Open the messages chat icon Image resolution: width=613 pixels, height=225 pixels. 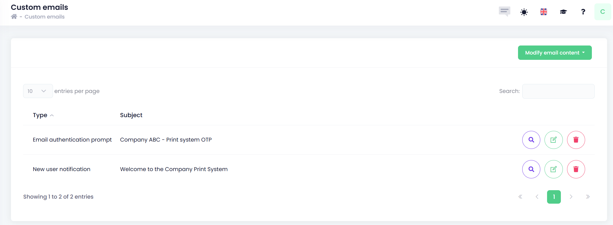coord(504,12)
